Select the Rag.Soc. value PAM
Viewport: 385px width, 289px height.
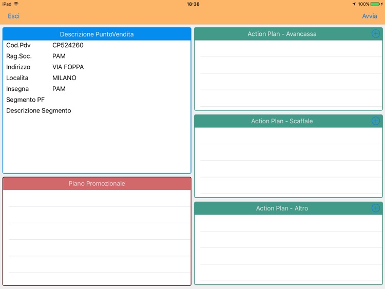tap(59, 56)
